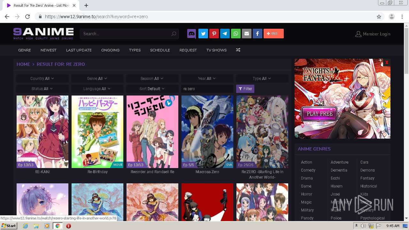
Task: Open the TYPES menu
Action: [135, 50]
